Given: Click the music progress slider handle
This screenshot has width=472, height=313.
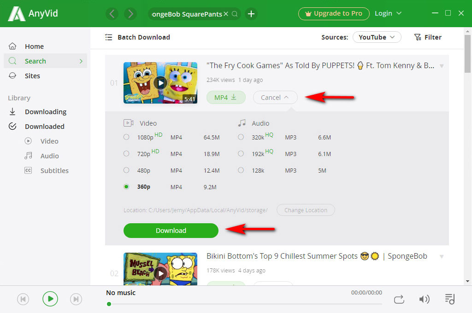Looking at the screenshot, I should tap(109, 304).
